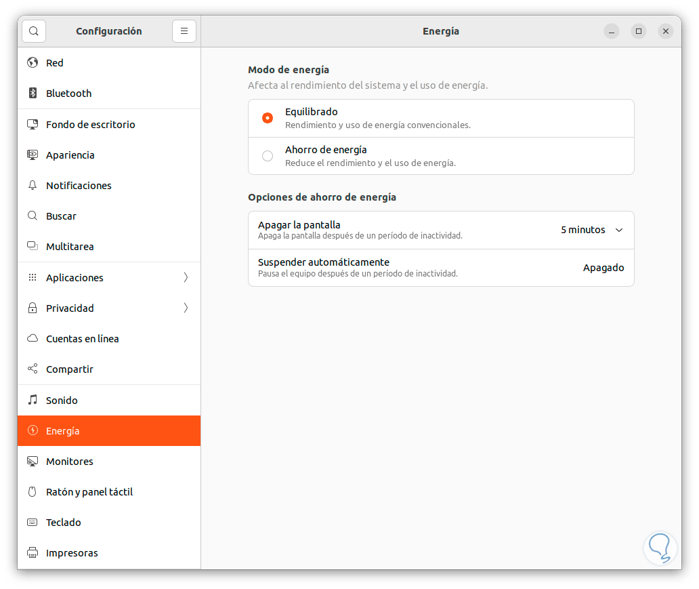The height and width of the screenshot is (589, 699).
Task: Open the Apagar la pantalla 5 minutos dropdown
Action: [x=592, y=230]
